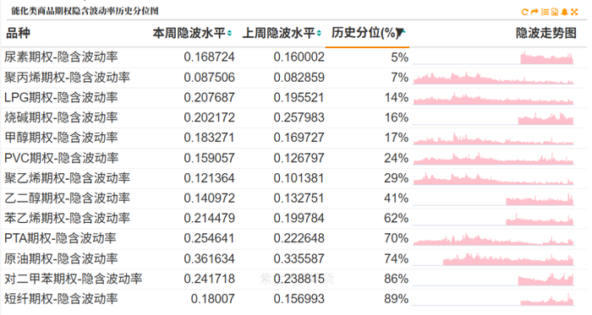This screenshot has height=315, width=592.
Task: Click the 62% percentile cell
Action: 397,218
